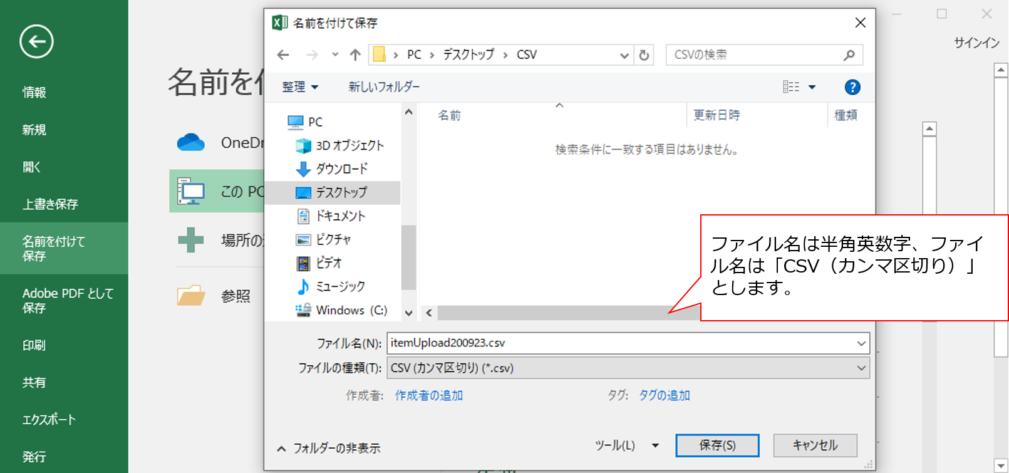Choose エクスポート in the left sidebar
This screenshot has height=473, width=1009.
pyautogui.click(x=49, y=420)
